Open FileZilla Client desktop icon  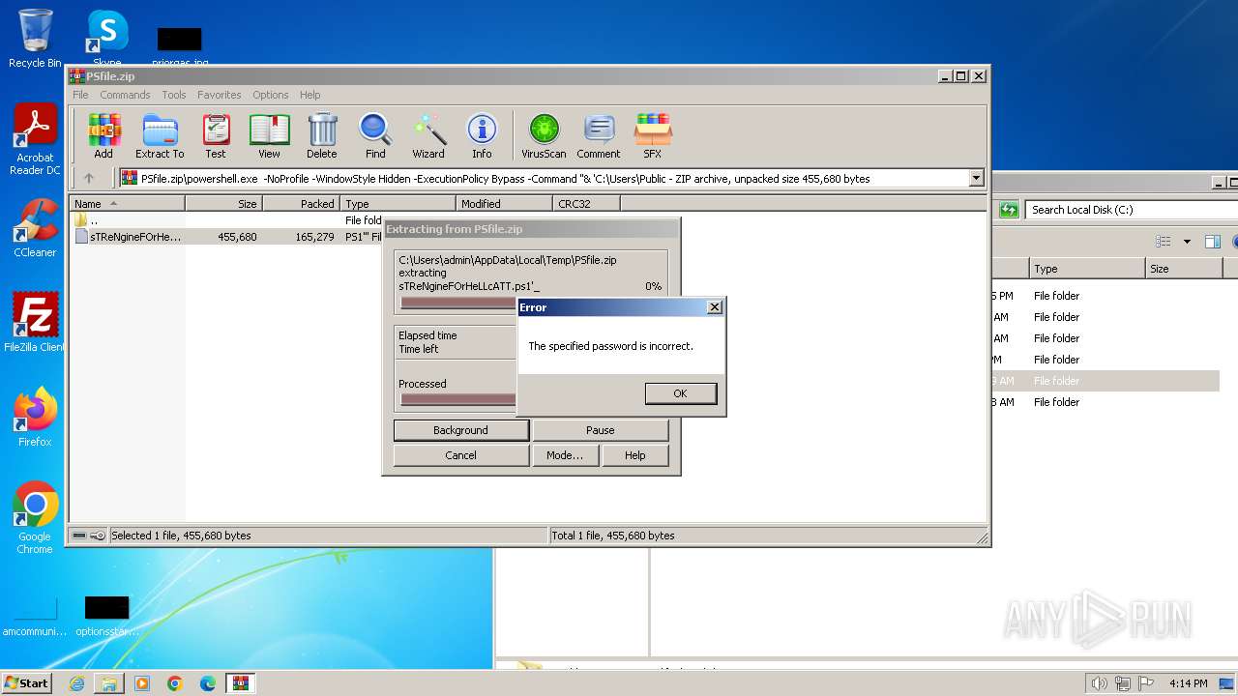coord(35,323)
